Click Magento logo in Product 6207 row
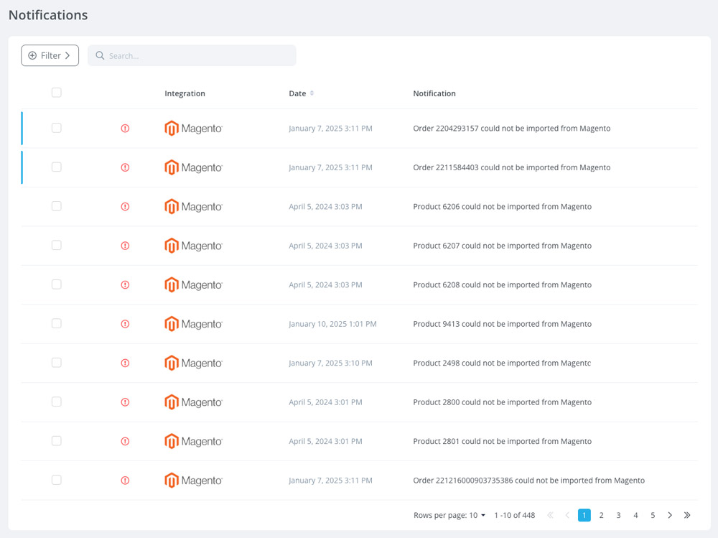Screen dimensions: 718x538 (x=193, y=246)
